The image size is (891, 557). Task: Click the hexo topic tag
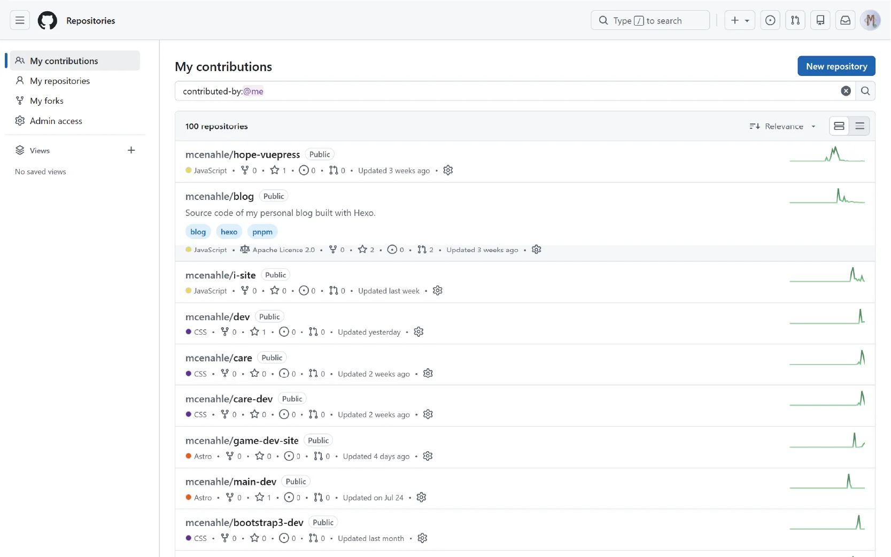click(229, 231)
